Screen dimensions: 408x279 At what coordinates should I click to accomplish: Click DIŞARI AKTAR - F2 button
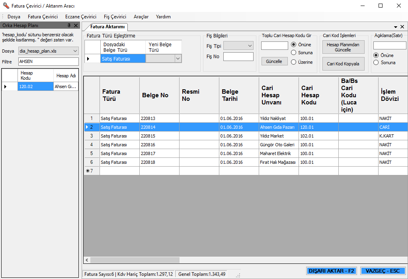332,271
